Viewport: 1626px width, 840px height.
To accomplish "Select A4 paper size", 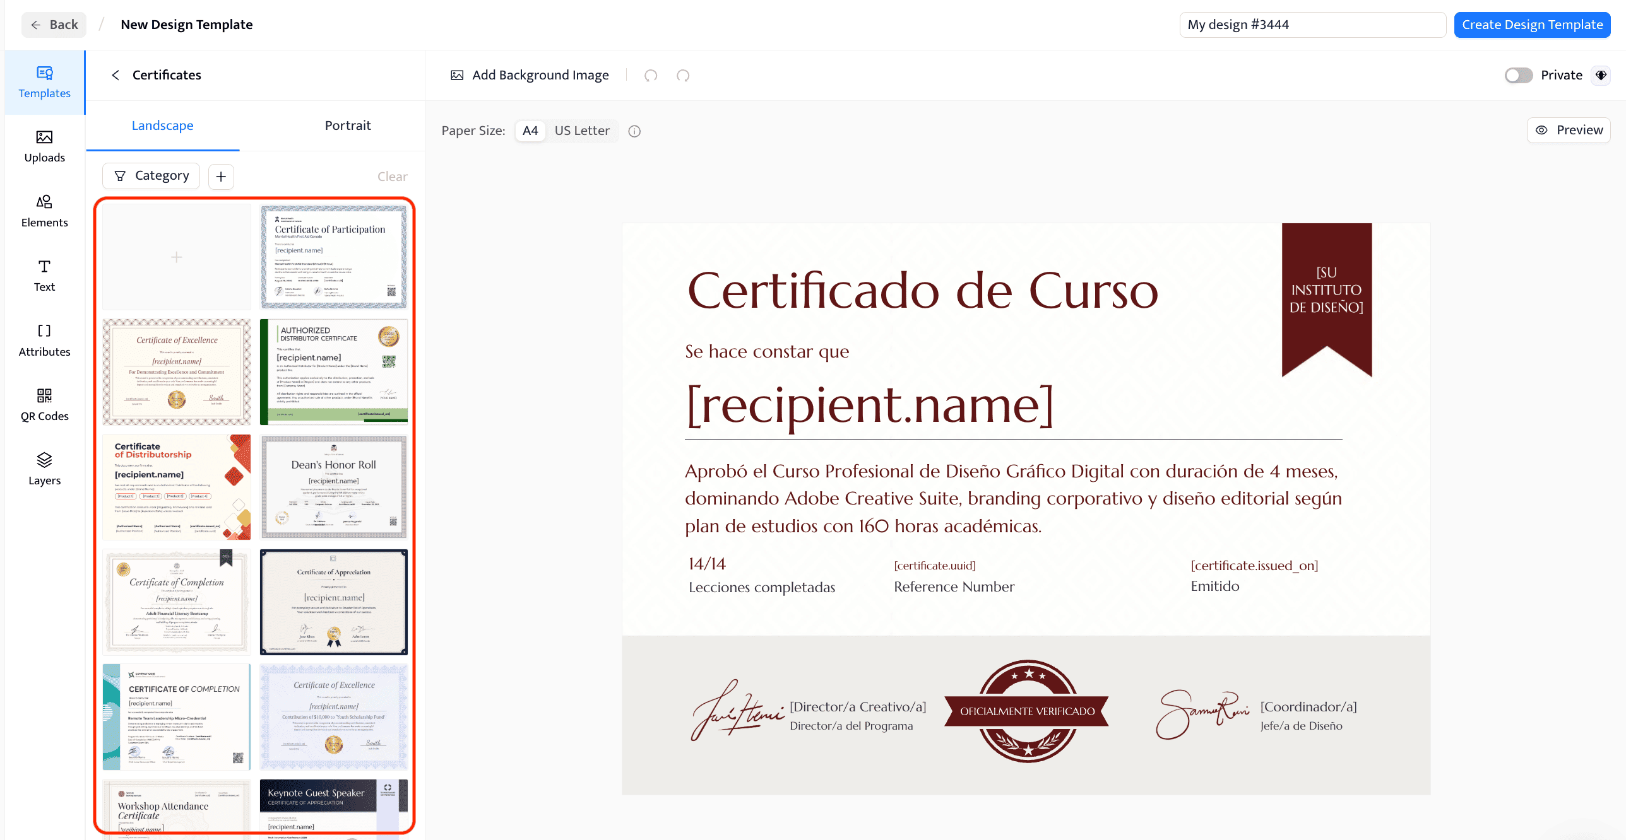I will point(530,131).
